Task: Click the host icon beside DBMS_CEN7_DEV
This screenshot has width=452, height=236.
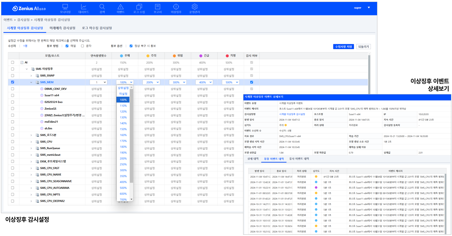Action: [x=42, y=89]
